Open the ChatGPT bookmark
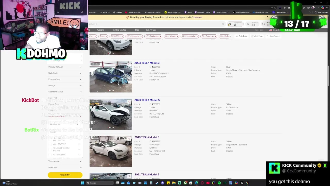 [x=117, y=12]
